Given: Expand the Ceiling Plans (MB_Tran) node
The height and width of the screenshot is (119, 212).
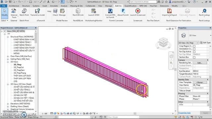Looking at the screenshot, I should pos(8,59).
